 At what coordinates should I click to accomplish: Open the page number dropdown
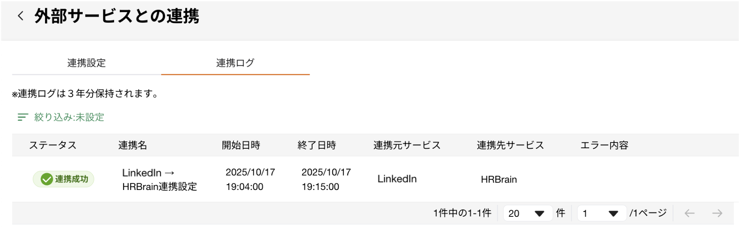[601, 214]
